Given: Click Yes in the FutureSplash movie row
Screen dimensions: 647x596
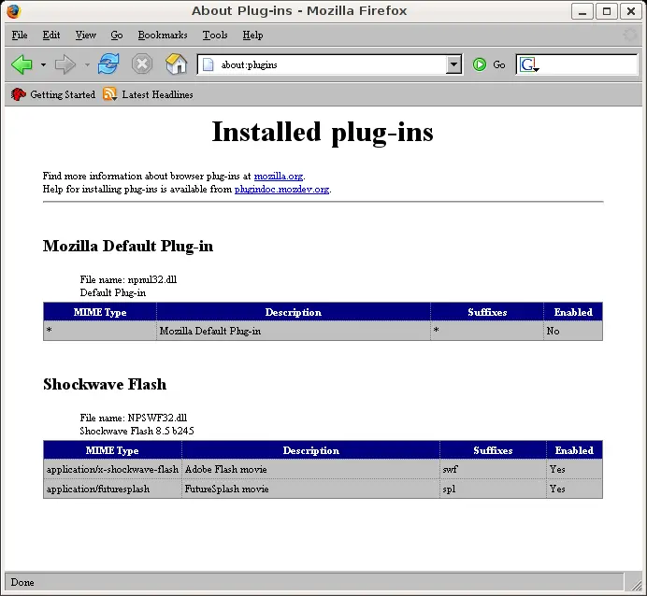Looking at the screenshot, I should tap(574, 489).
